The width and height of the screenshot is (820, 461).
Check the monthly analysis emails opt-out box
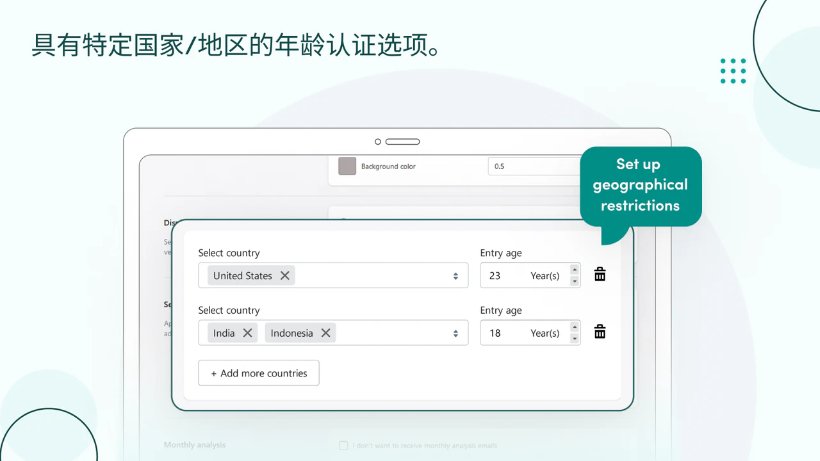coord(343,446)
